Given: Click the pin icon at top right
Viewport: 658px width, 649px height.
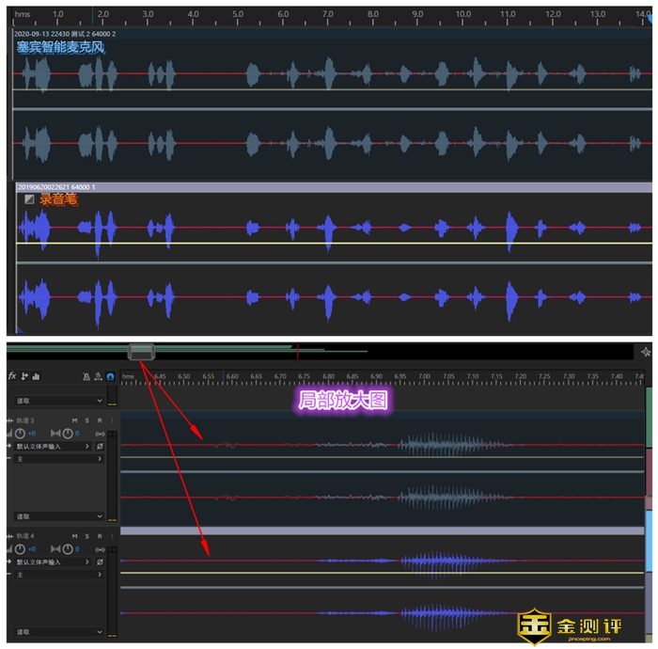Looking at the screenshot, I should (x=645, y=352).
